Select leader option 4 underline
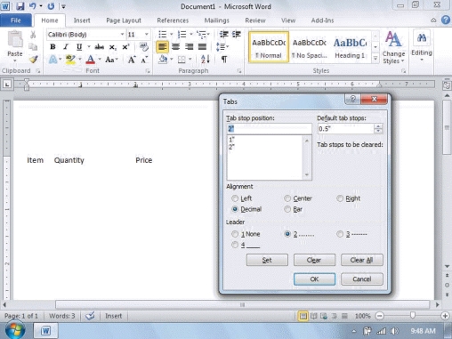The height and width of the screenshot is (339, 452). [x=235, y=245]
